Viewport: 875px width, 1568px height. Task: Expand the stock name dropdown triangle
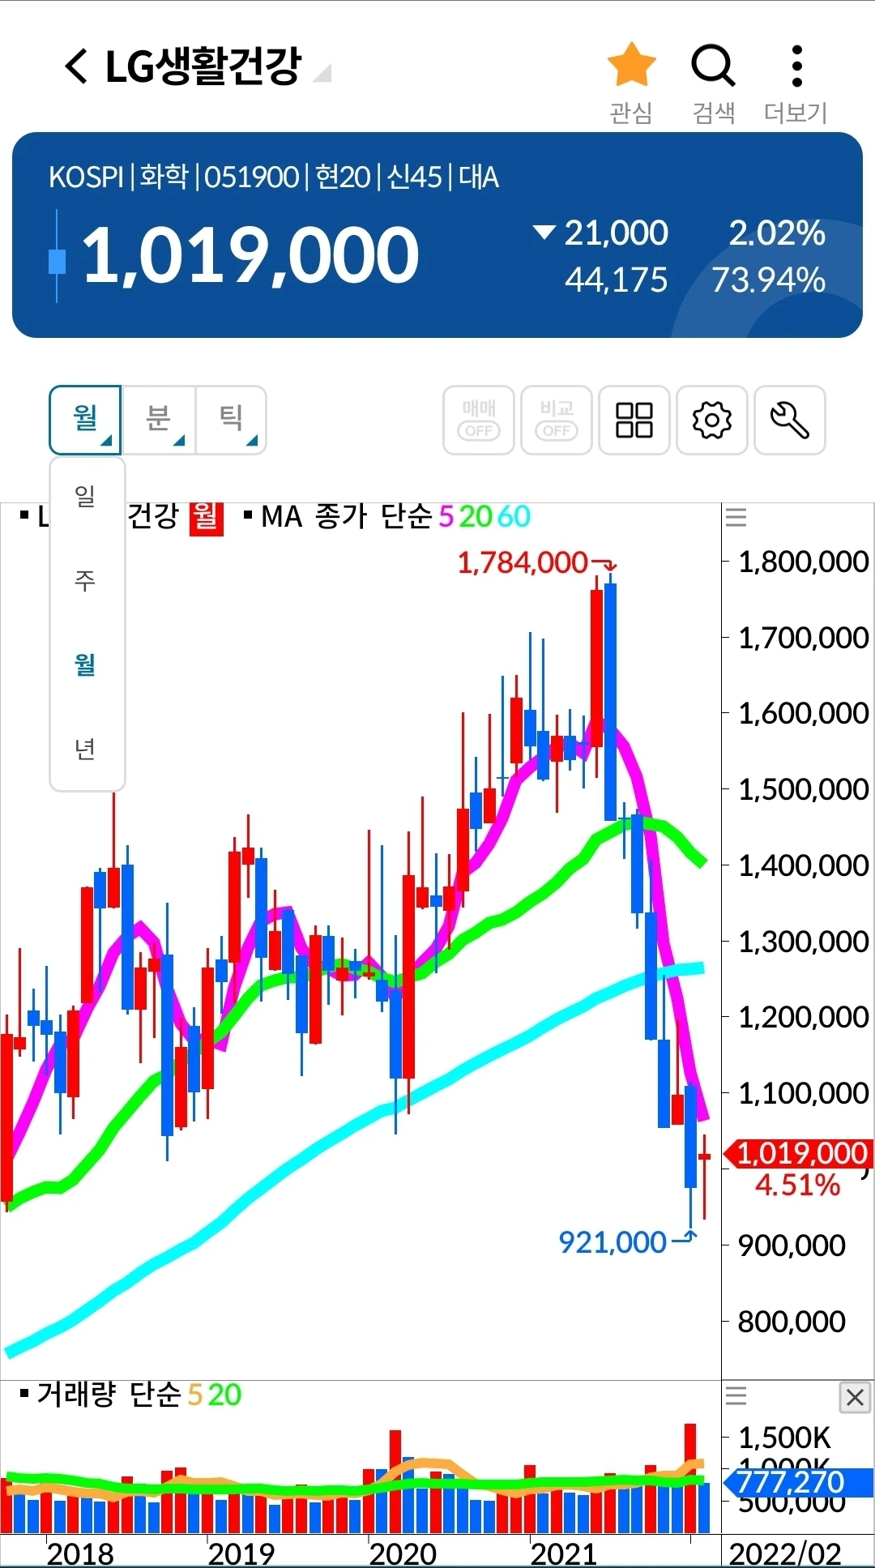tap(322, 73)
